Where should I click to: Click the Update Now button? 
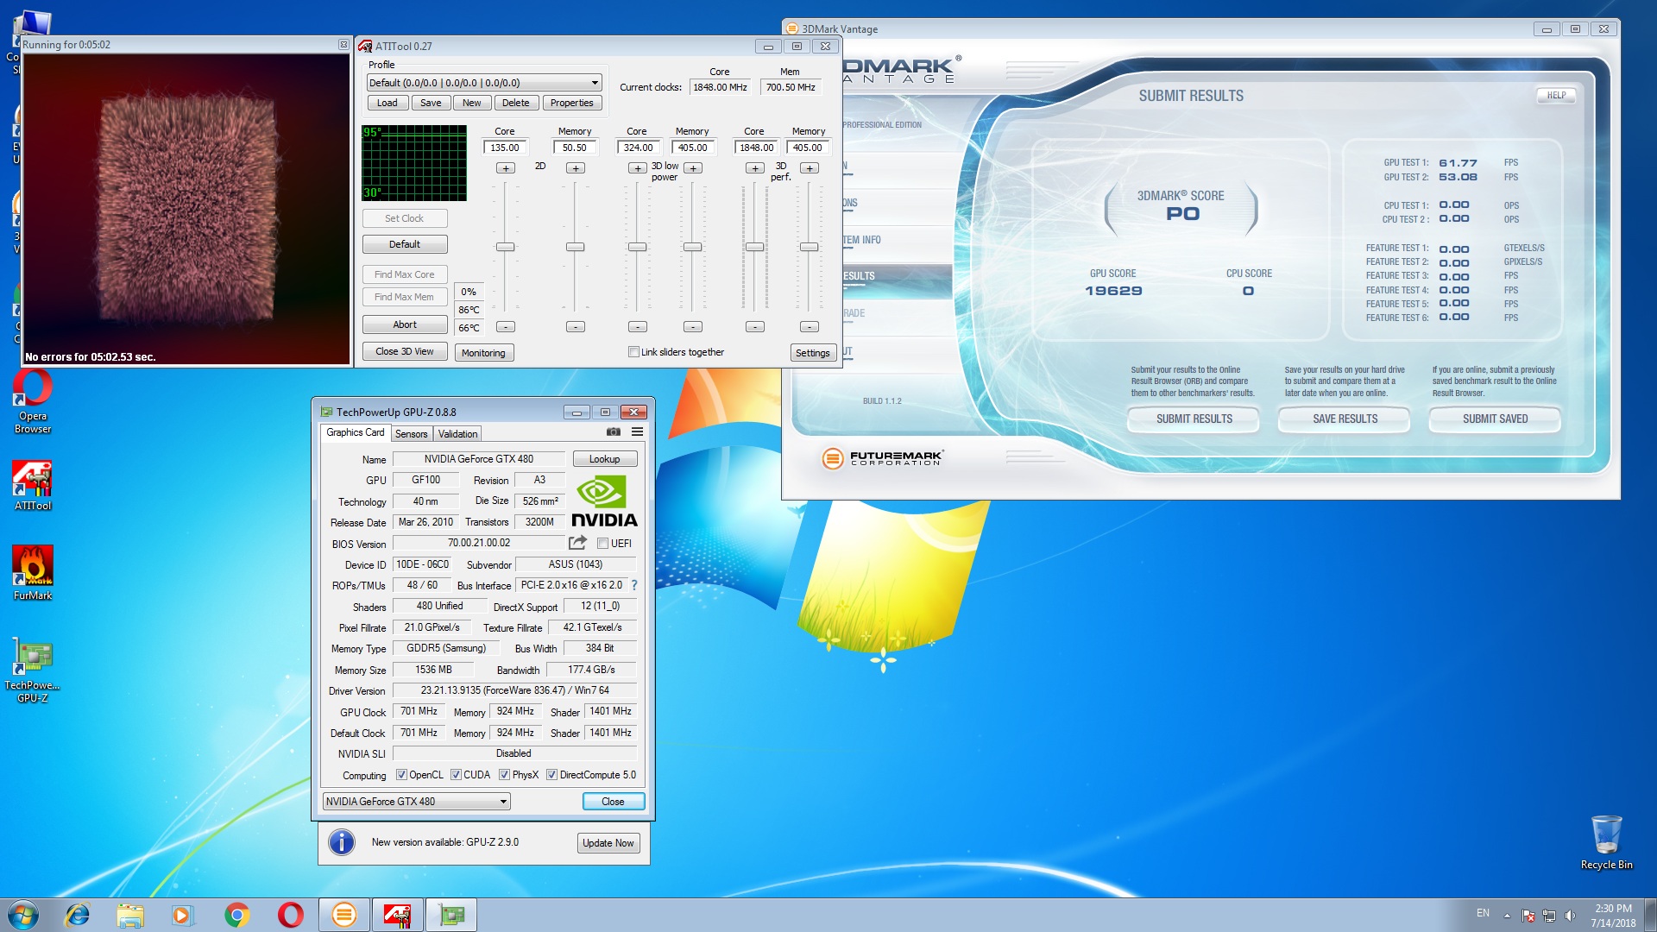[x=608, y=843]
